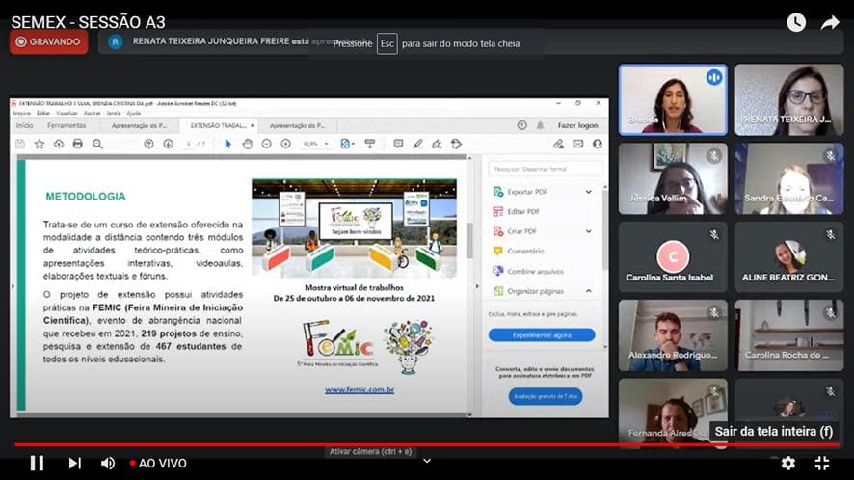This screenshot has height=480, width=854.
Task: Open YouTube player settings gear
Action: pos(787,463)
